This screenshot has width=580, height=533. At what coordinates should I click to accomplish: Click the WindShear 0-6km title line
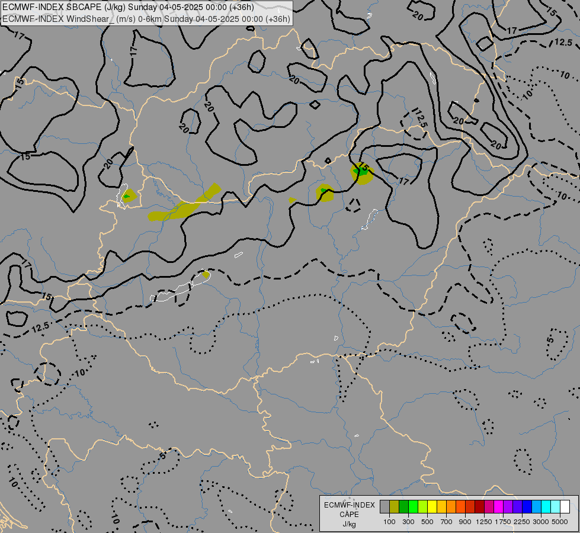[146, 19]
